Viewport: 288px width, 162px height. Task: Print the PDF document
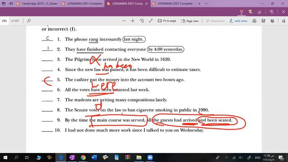click(x=254, y=21)
